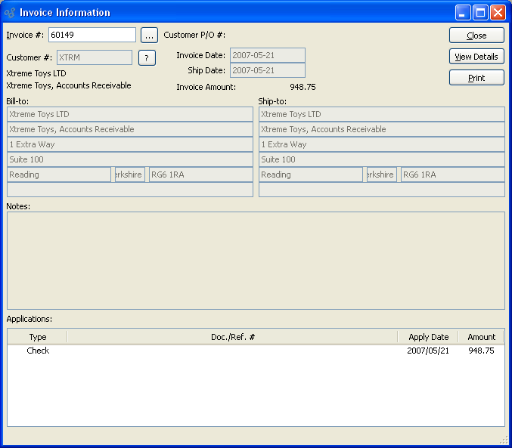Grab the window resize grip corner
Image resolution: width=512 pixels, height=448 pixels.
pos(504,440)
